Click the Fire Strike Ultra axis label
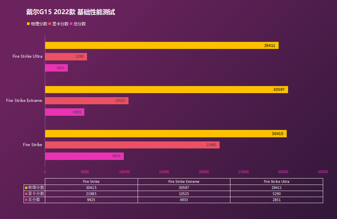Viewport: 337px width, 219px height. coord(27,56)
